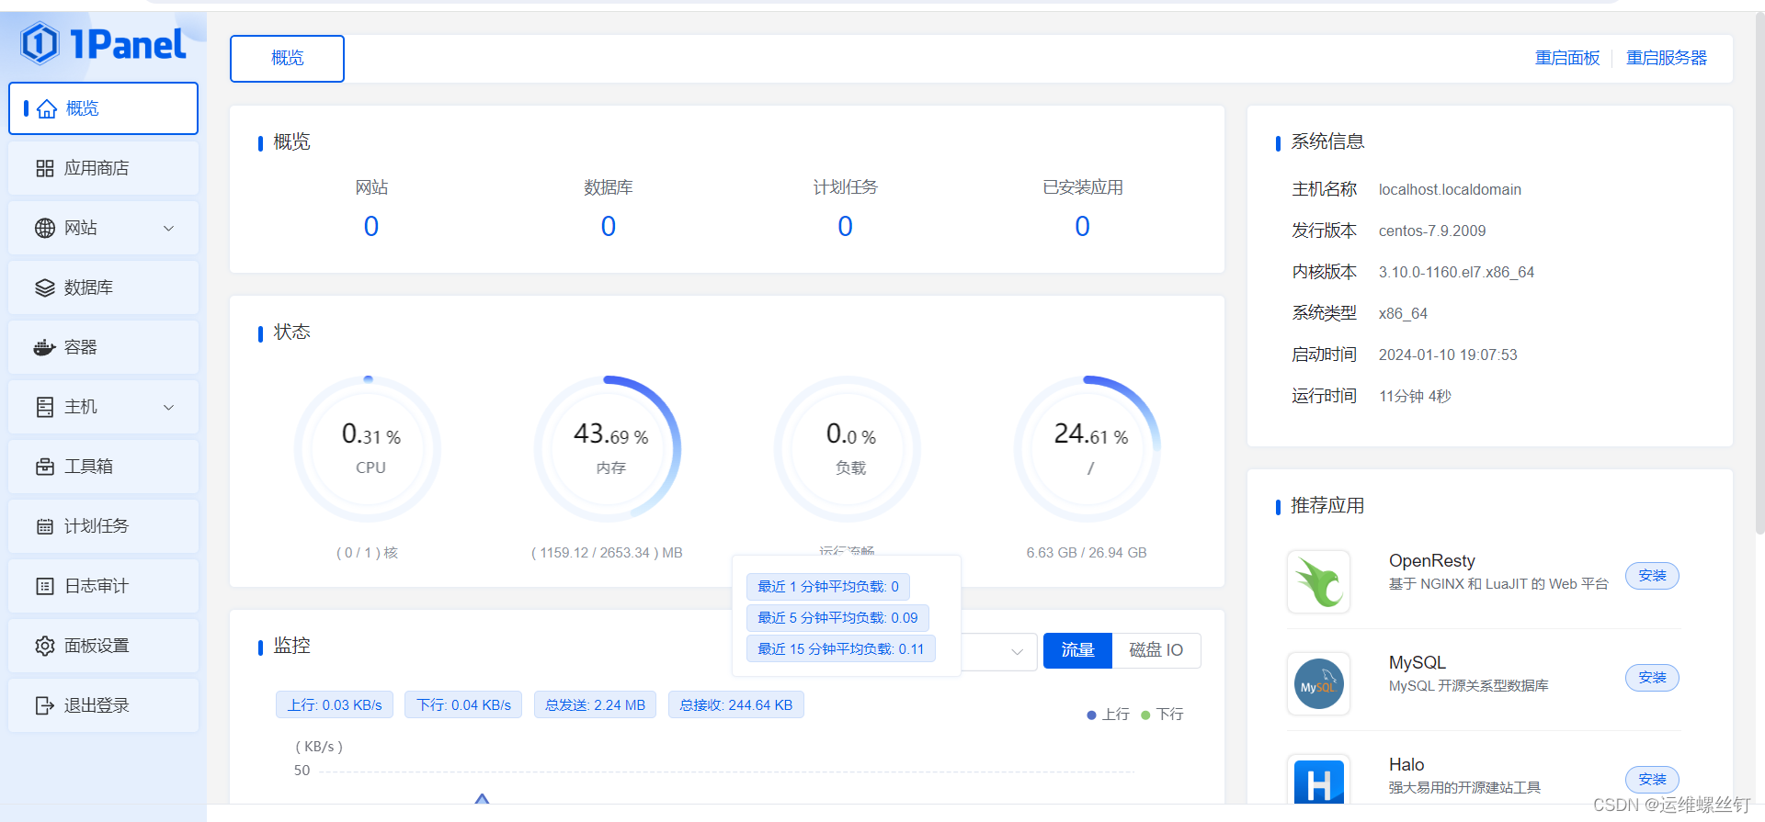The image size is (1765, 822).
Task: Click 最近 15 分钟平均负载 tooltip entry
Action: (841, 649)
